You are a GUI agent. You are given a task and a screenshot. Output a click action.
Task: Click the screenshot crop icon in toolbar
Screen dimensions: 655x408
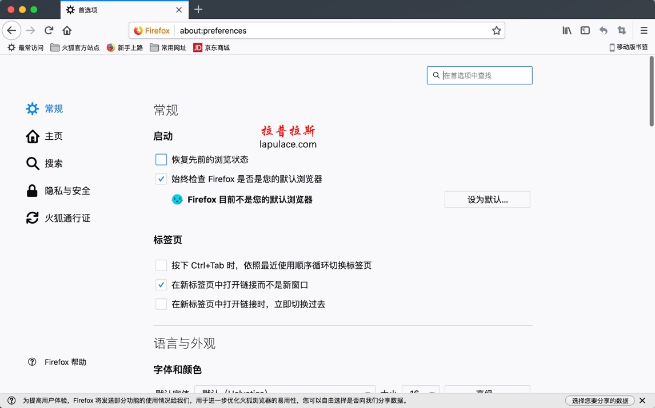621,30
